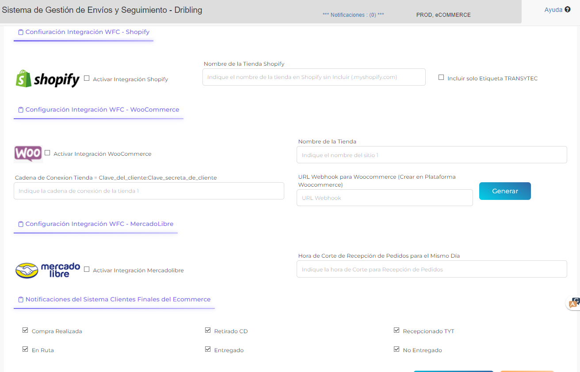The height and width of the screenshot is (372, 580).
Task: Click the WooCommerce logo icon
Action: [28, 154]
